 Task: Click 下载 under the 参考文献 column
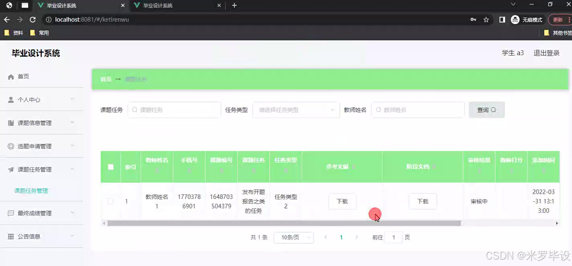(342, 201)
